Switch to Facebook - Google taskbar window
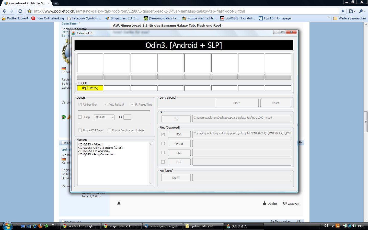Viewport: 368px width, 230px height. (x=80, y=226)
